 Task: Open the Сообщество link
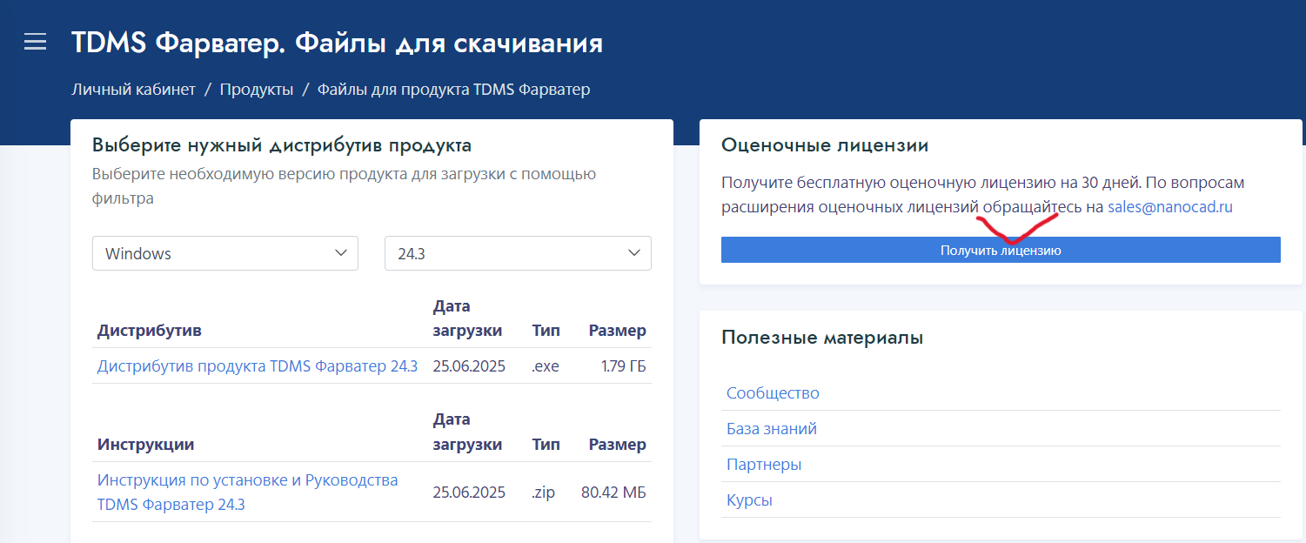[x=773, y=393]
